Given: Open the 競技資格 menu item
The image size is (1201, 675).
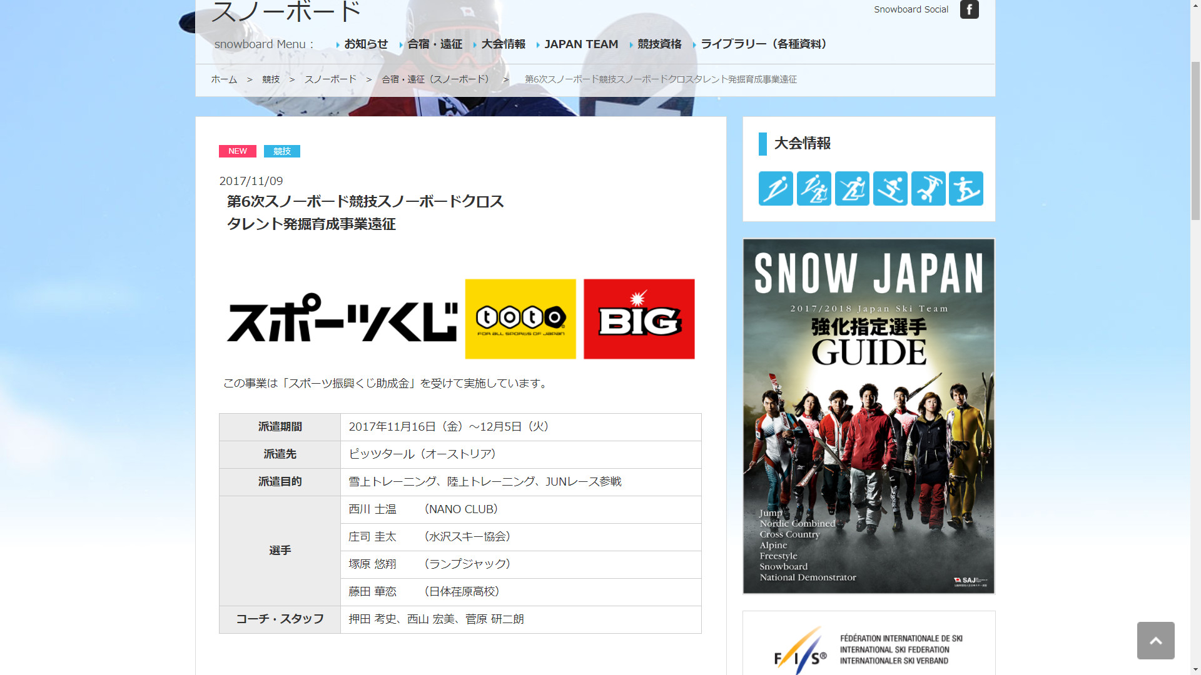Looking at the screenshot, I should pyautogui.click(x=659, y=44).
